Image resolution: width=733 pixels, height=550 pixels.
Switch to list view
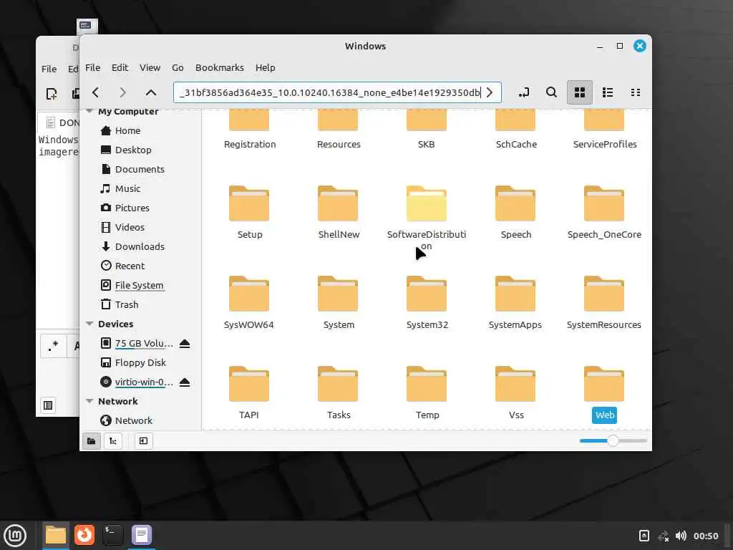point(608,92)
